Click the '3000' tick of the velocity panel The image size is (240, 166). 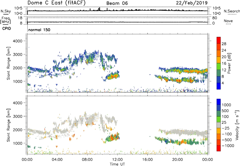[x=18, y=116]
